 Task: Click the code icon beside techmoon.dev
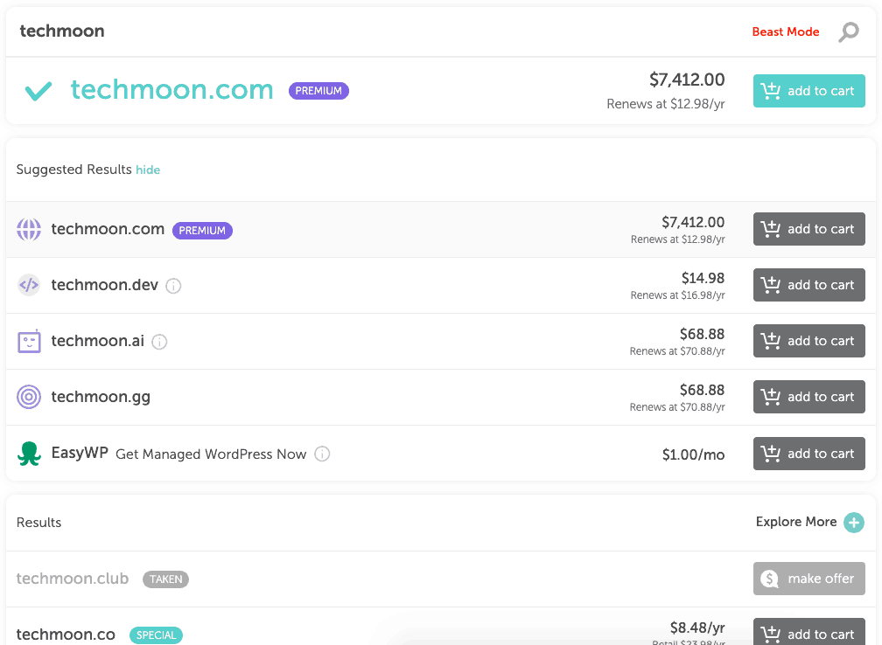pos(29,285)
